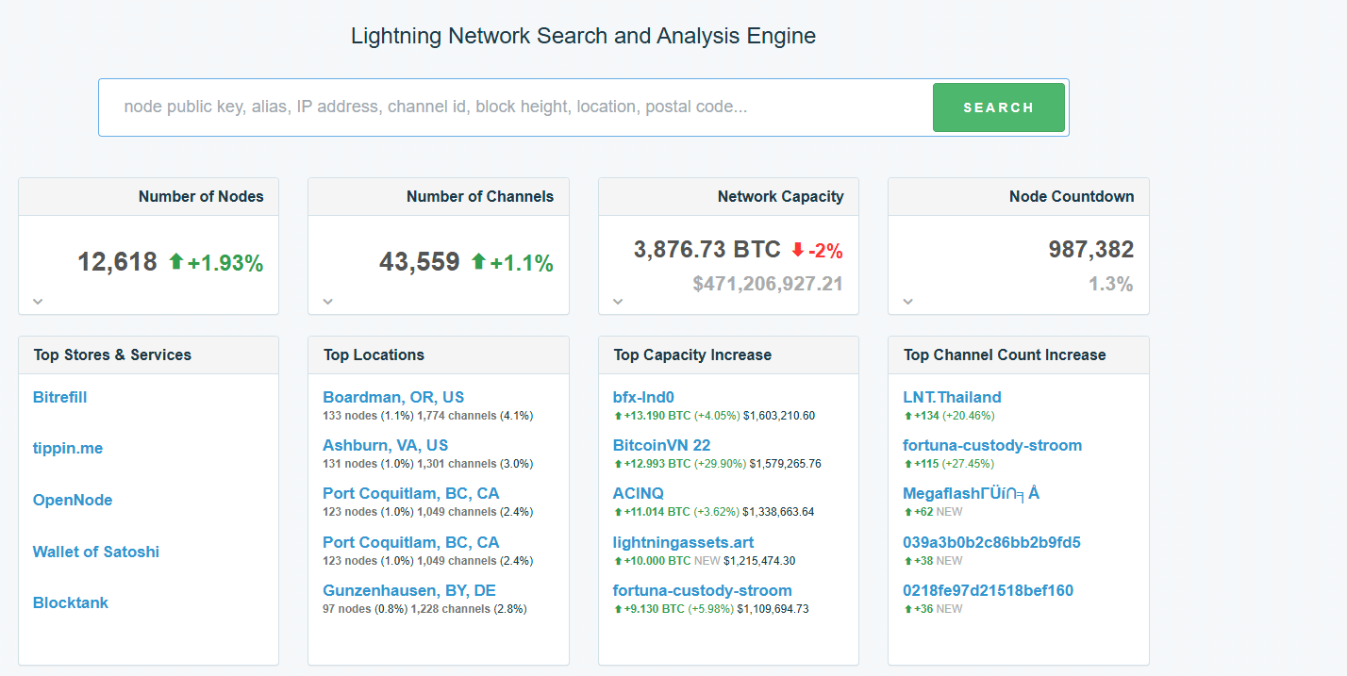Open the tippin.me service link
Viewport: 1347px width, 676px height.
tap(68, 449)
